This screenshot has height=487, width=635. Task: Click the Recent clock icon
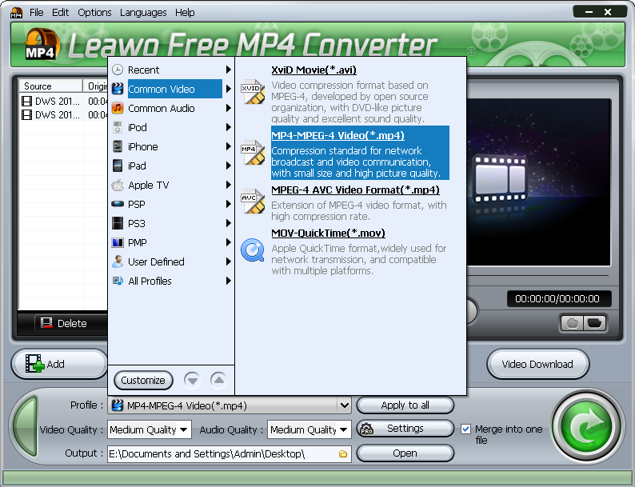tap(118, 70)
